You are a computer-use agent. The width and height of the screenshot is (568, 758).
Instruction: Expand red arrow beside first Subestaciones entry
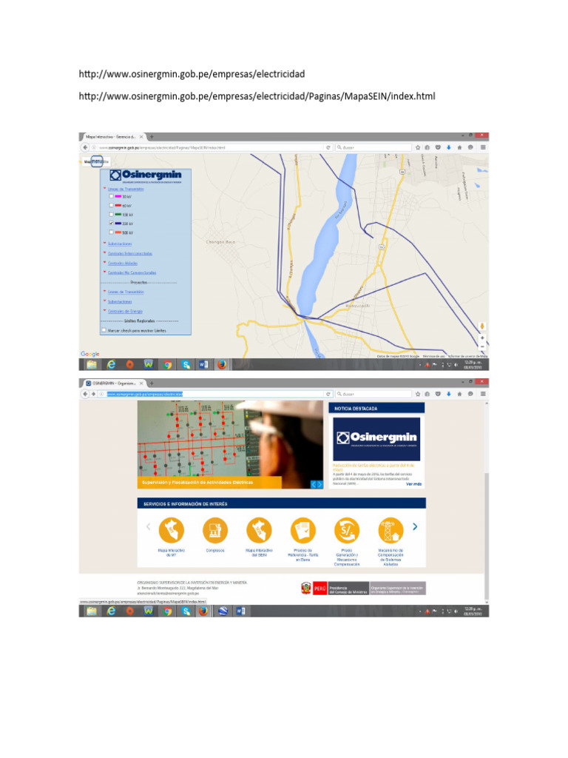(x=104, y=243)
